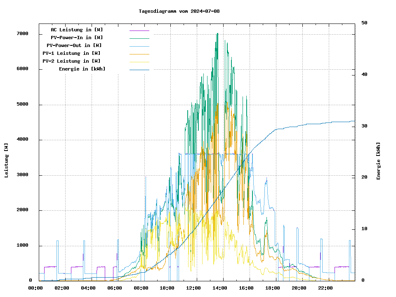Click the chart title Tagesdiagramm vom 2024-07-08
Screen dimensions: 396x297
point(179,11)
